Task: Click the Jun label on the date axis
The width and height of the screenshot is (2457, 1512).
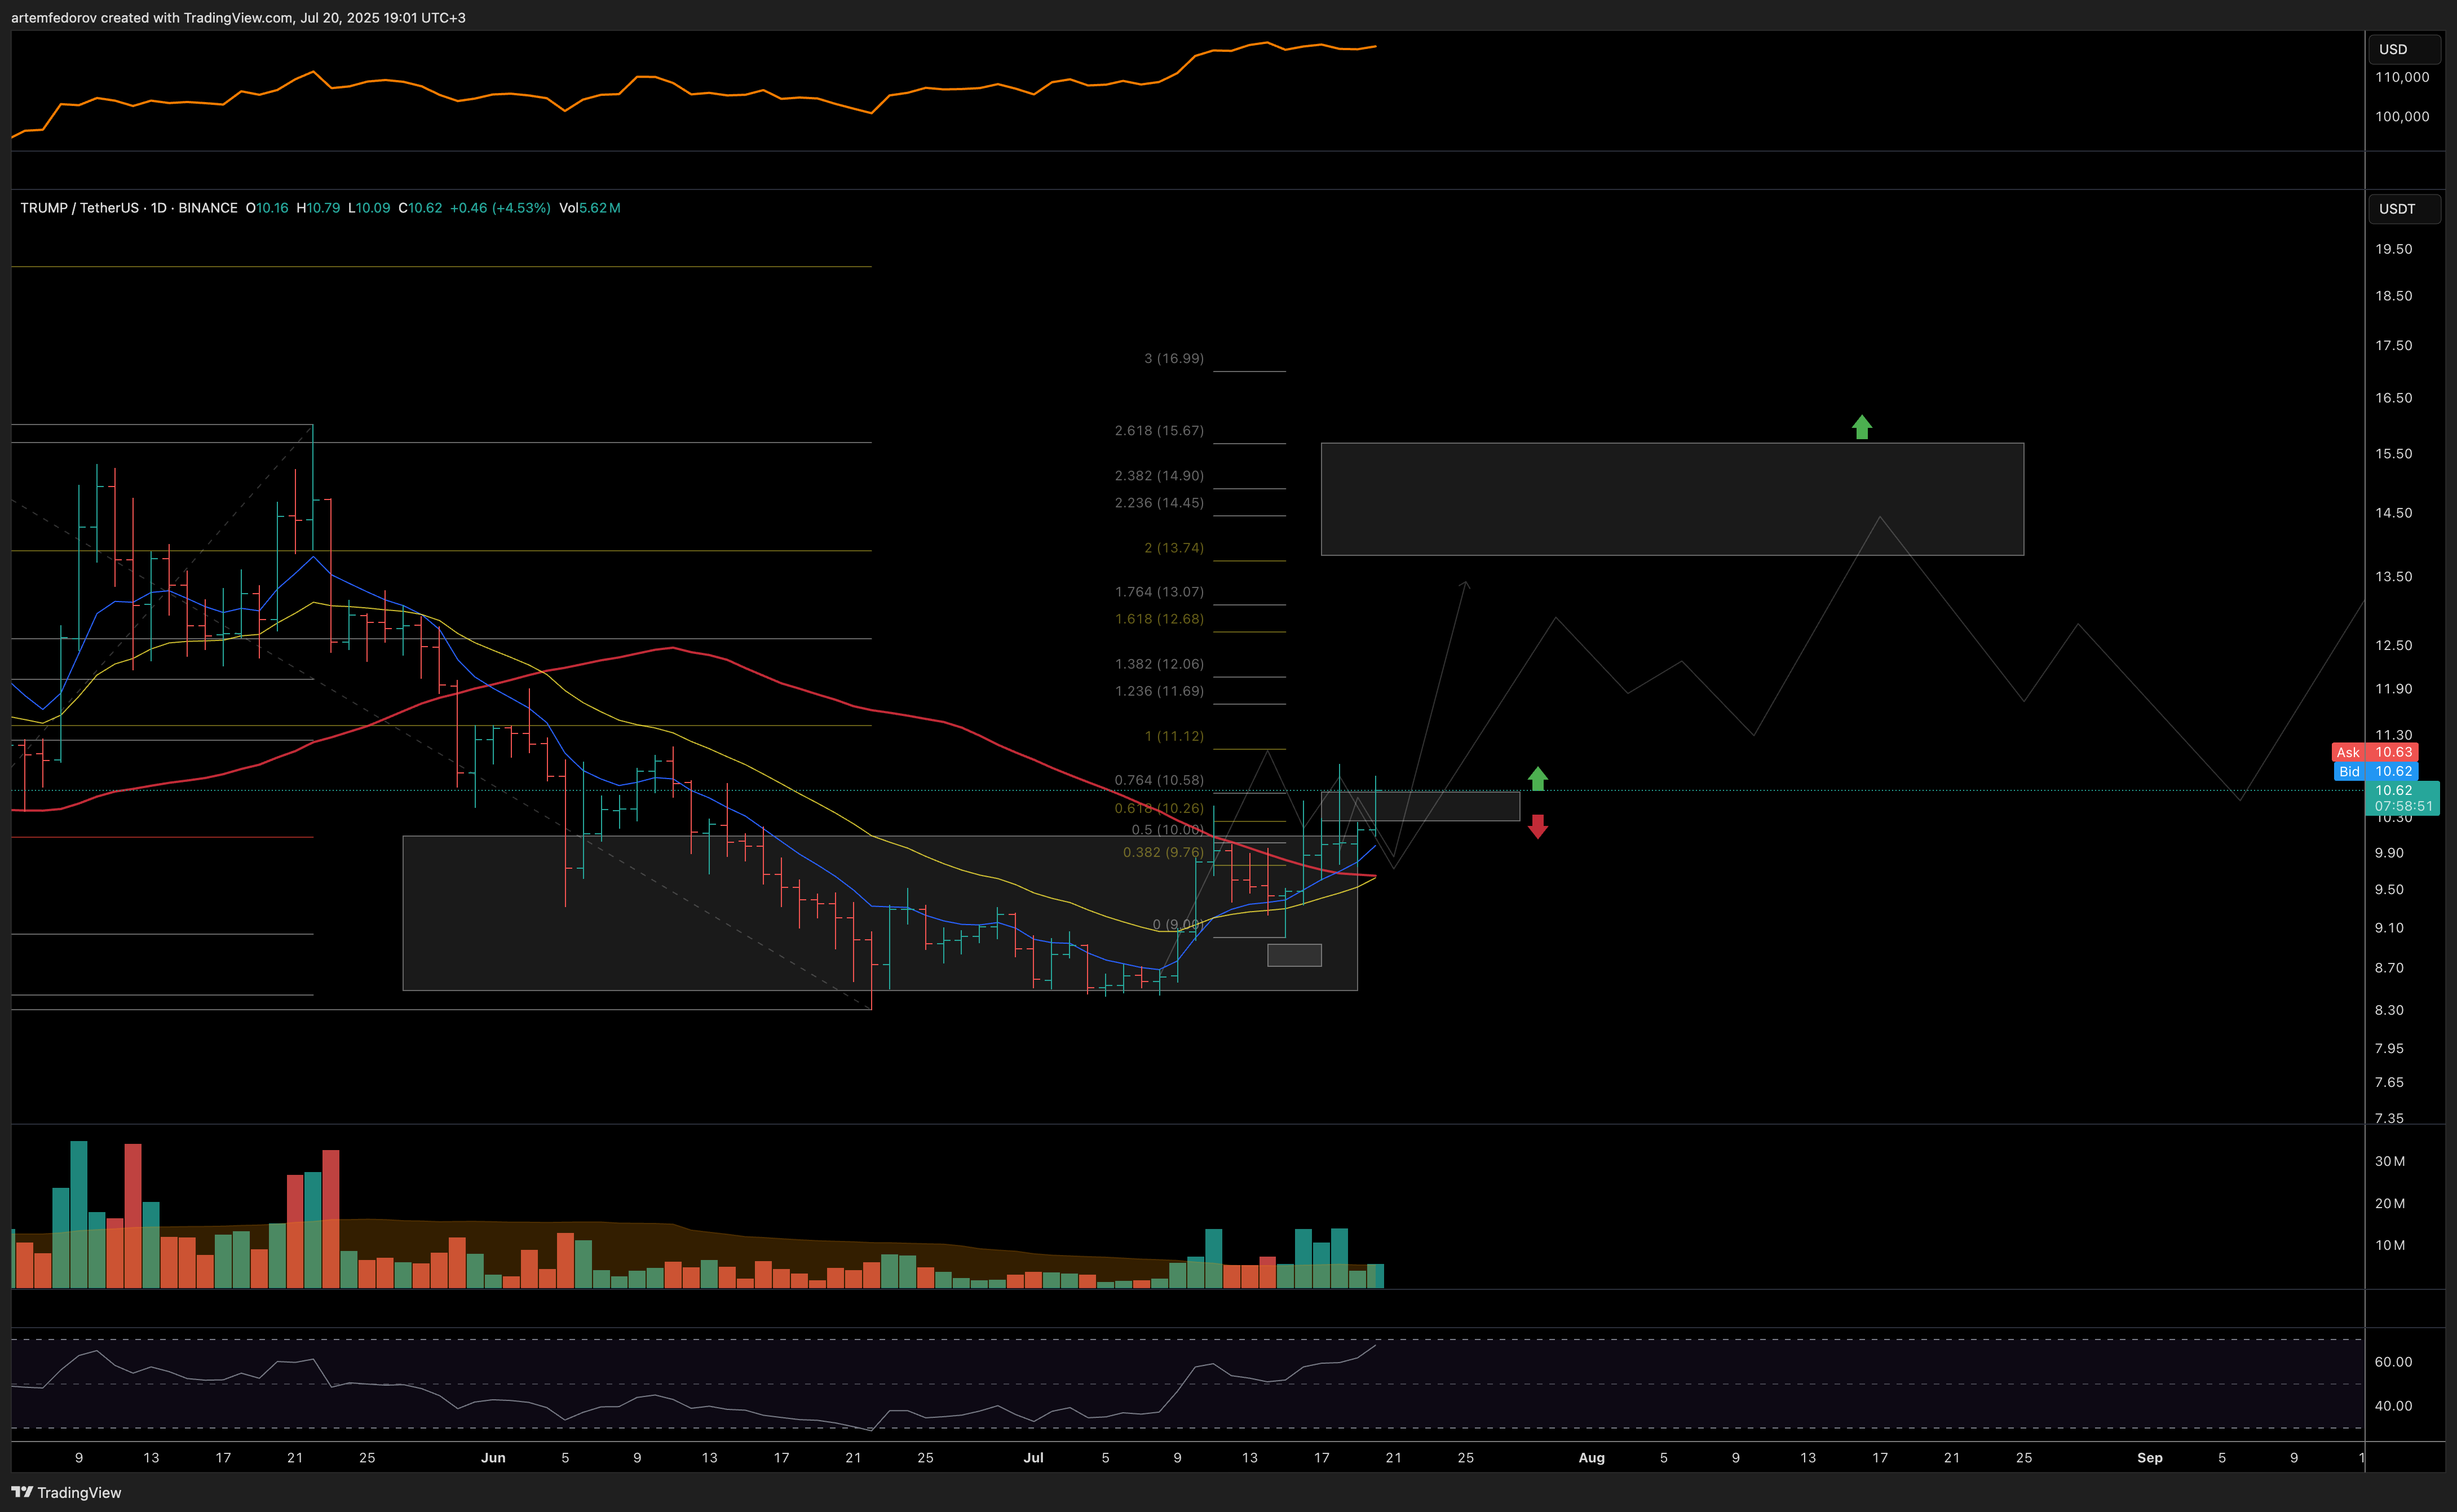Action: [493, 1457]
